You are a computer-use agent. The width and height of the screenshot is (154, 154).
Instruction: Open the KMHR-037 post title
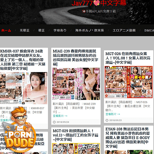click(23, 60)
